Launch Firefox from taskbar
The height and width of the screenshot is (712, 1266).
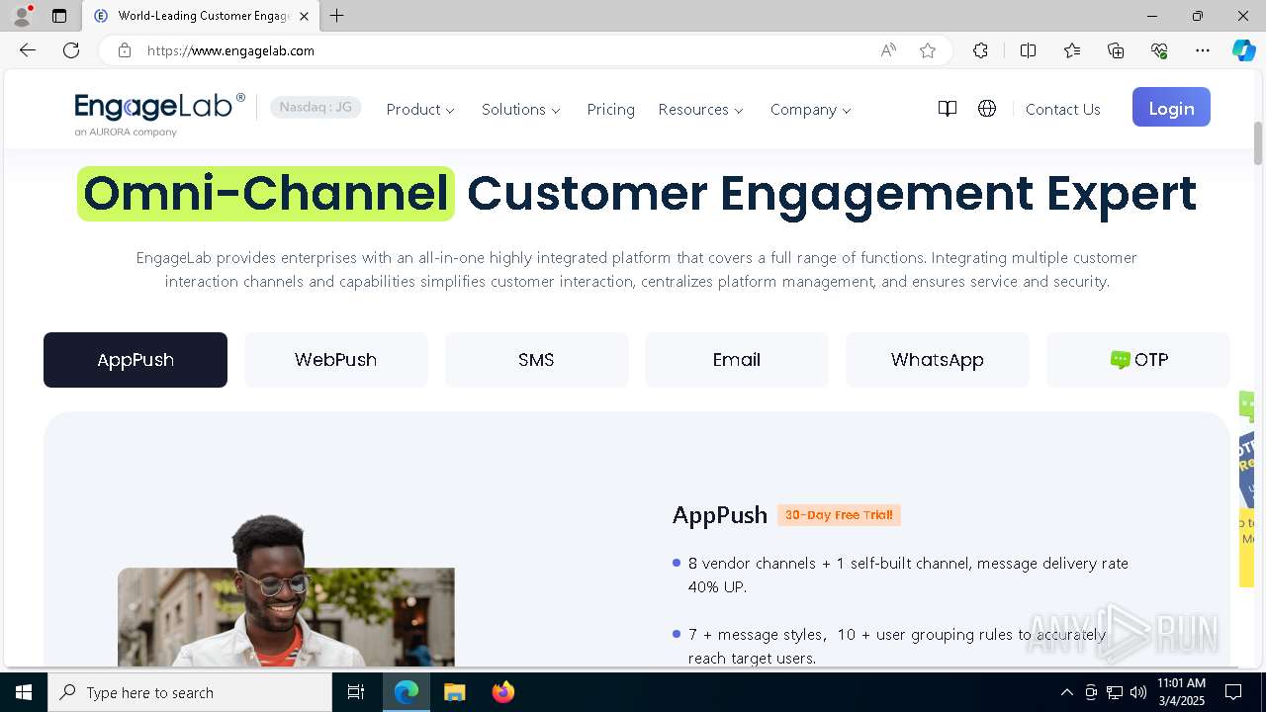point(502,692)
